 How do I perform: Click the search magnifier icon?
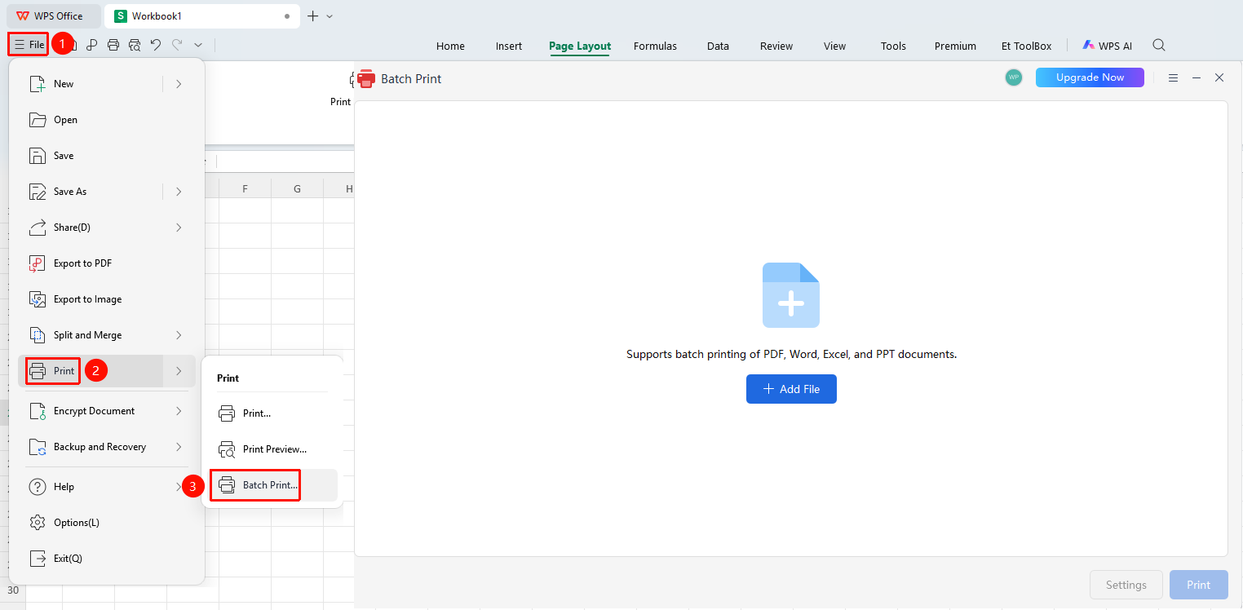click(x=1158, y=46)
